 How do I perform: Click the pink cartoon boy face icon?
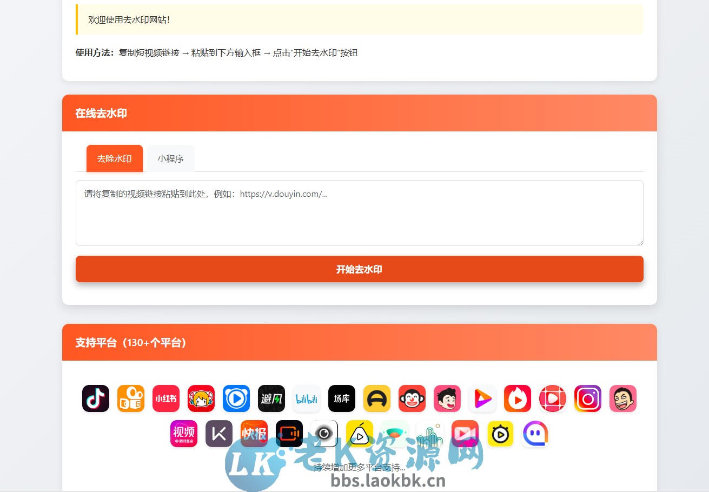click(447, 398)
